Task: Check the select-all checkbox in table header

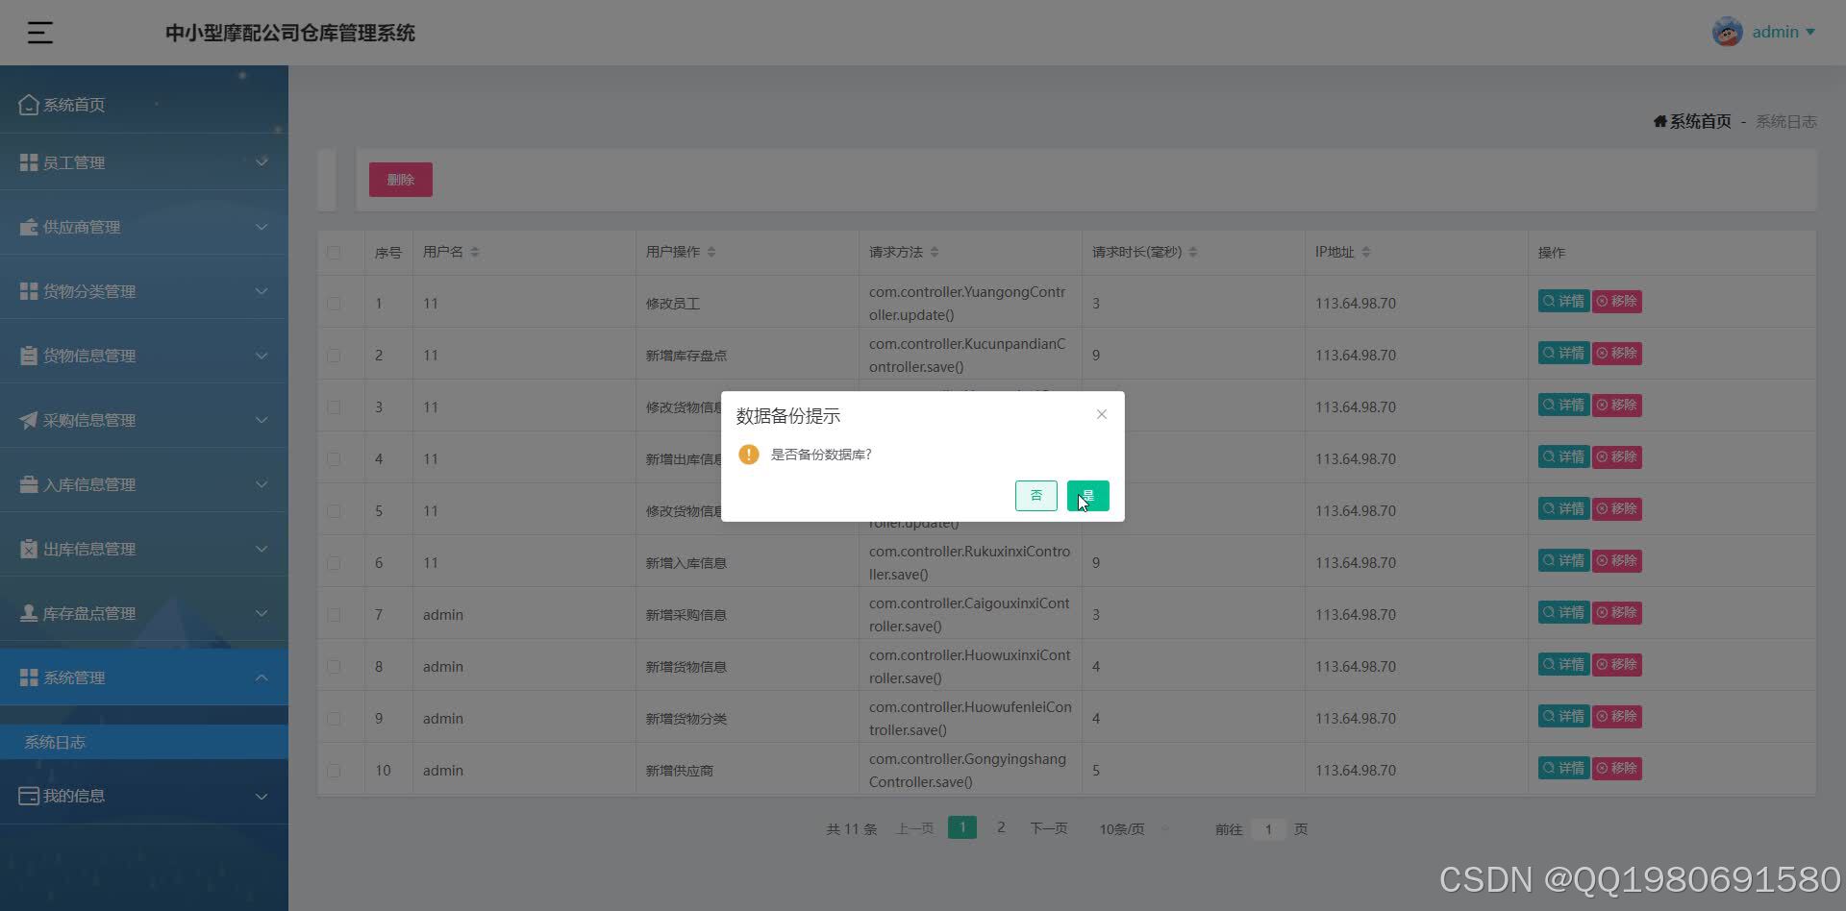Action: click(x=334, y=252)
